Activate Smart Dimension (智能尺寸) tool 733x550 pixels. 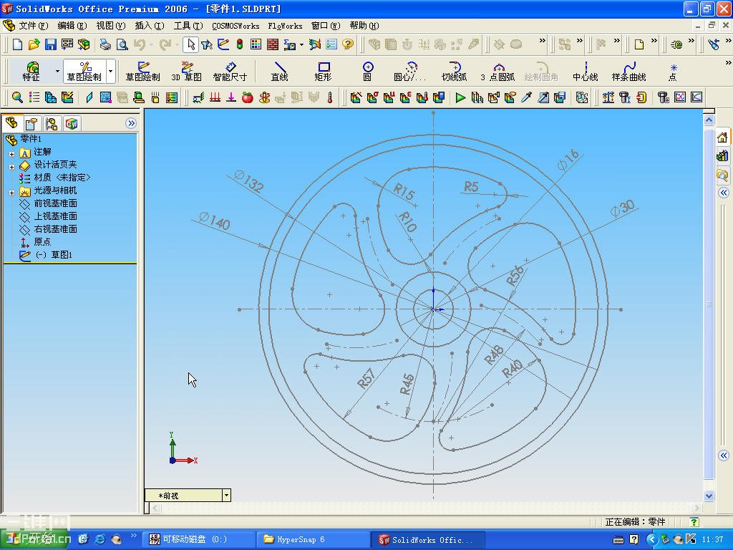[x=230, y=71]
